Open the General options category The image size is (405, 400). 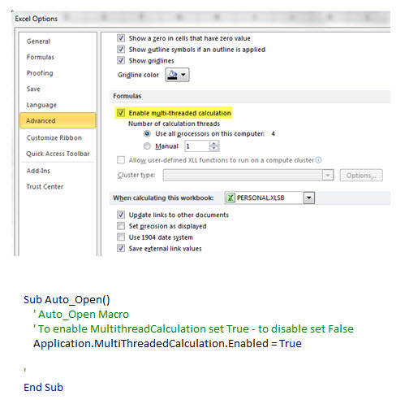pyautogui.click(x=38, y=41)
